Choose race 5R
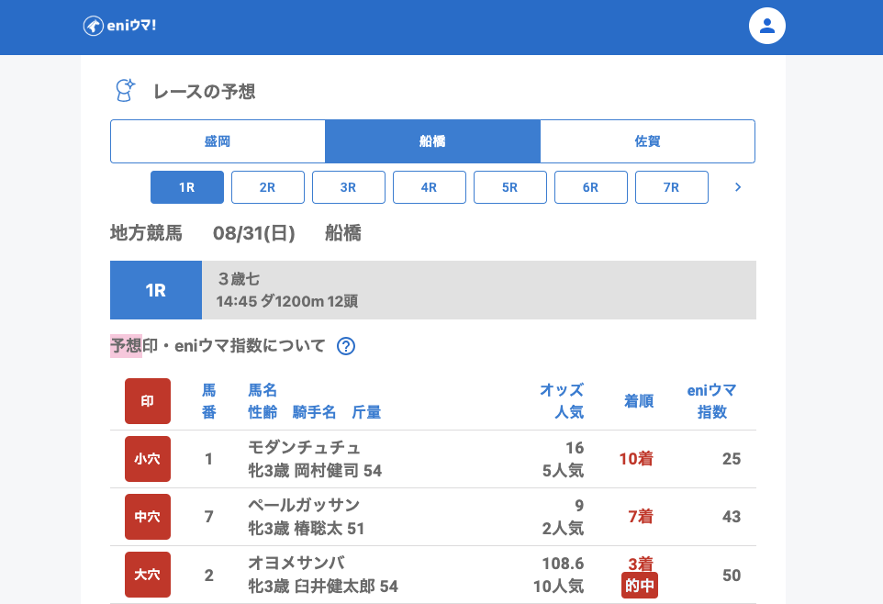Viewport: 883px width, 604px height. click(510, 187)
